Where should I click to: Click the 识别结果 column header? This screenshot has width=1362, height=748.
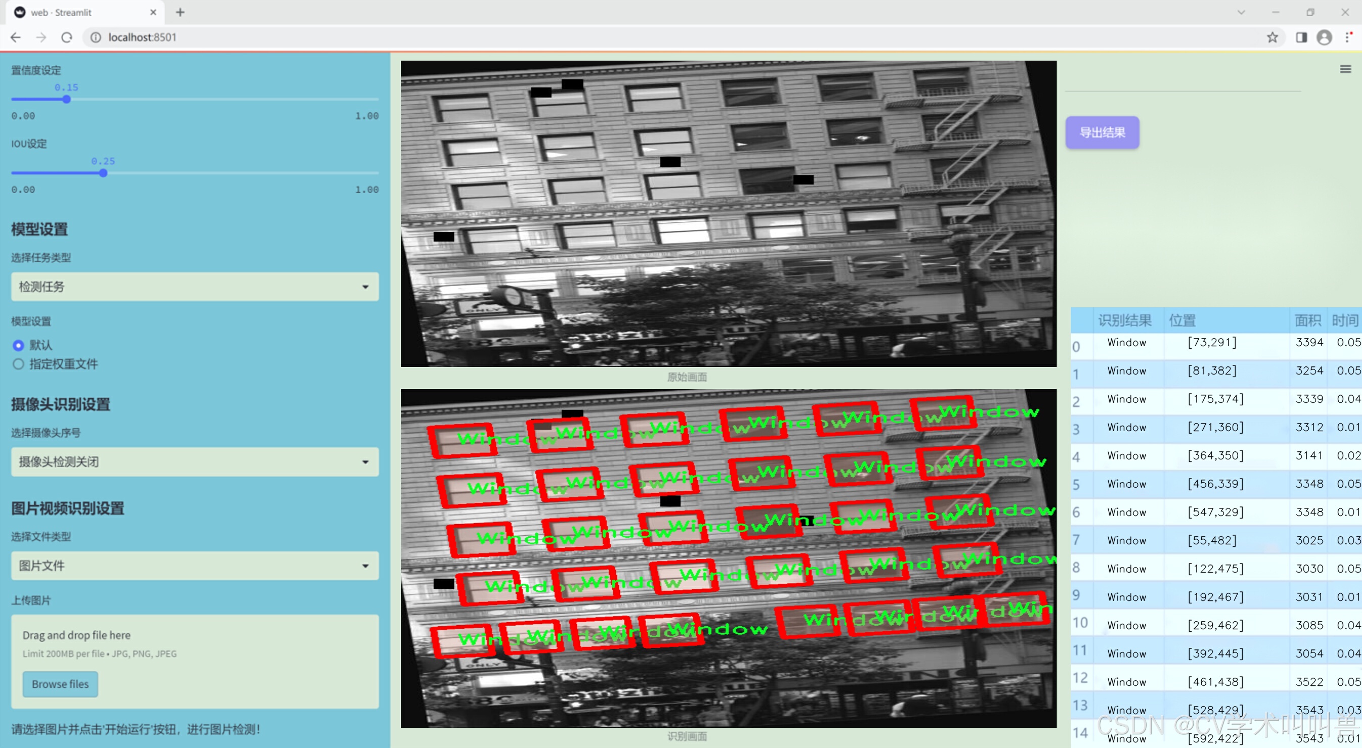point(1124,320)
